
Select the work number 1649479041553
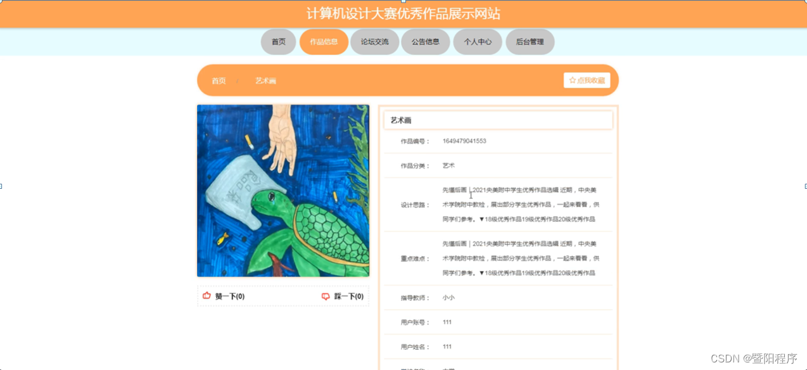click(464, 141)
